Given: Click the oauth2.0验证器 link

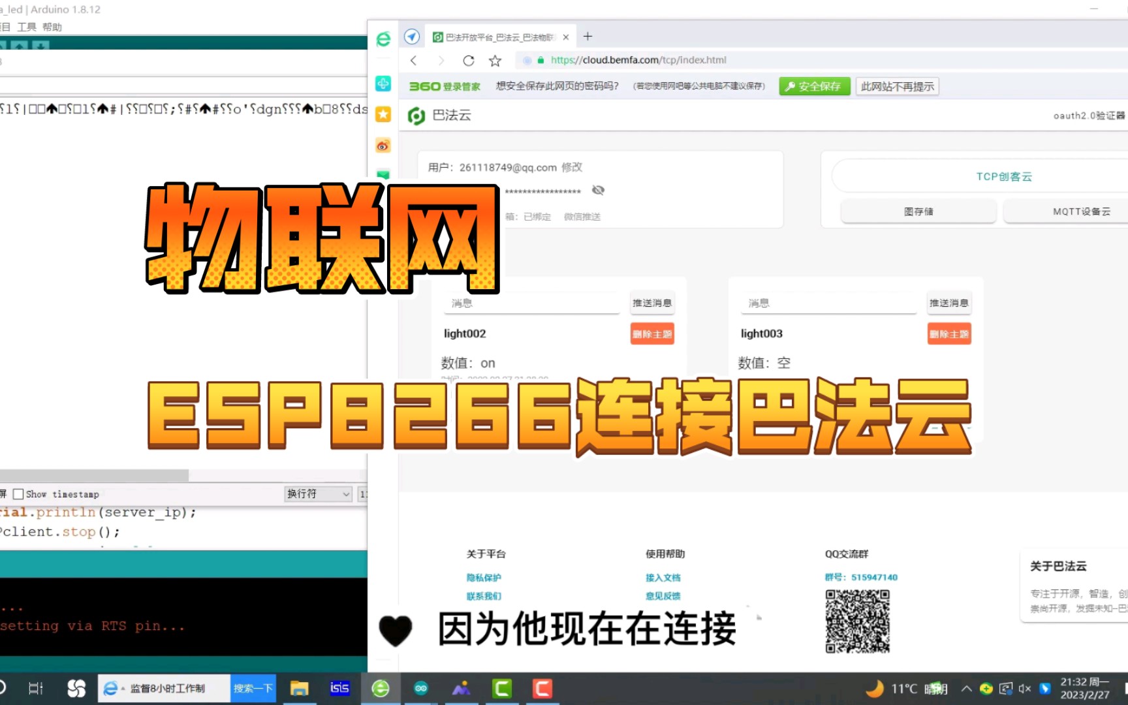Looking at the screenshot, I should click(1089, 116).
